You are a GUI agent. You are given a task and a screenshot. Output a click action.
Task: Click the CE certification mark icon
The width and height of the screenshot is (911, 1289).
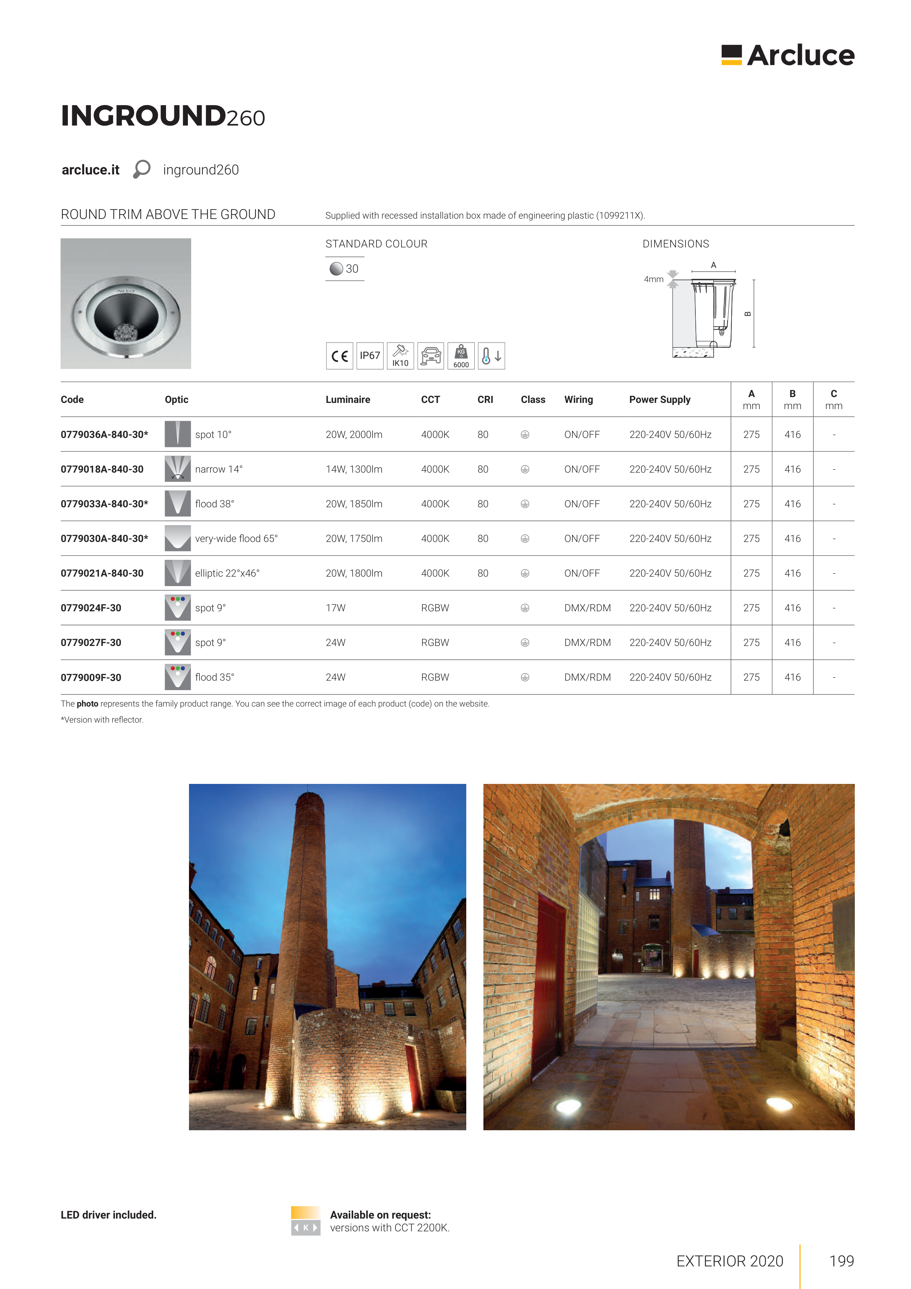339,356
